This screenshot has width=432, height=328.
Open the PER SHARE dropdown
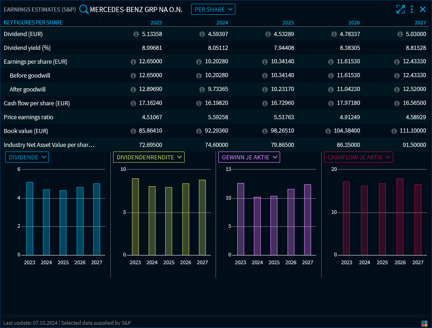tap(213, 9)
